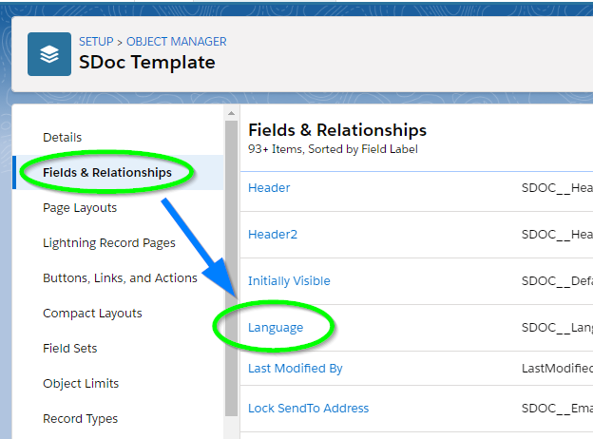Click the sidebar scrollbar up arrow

[232, 113]
